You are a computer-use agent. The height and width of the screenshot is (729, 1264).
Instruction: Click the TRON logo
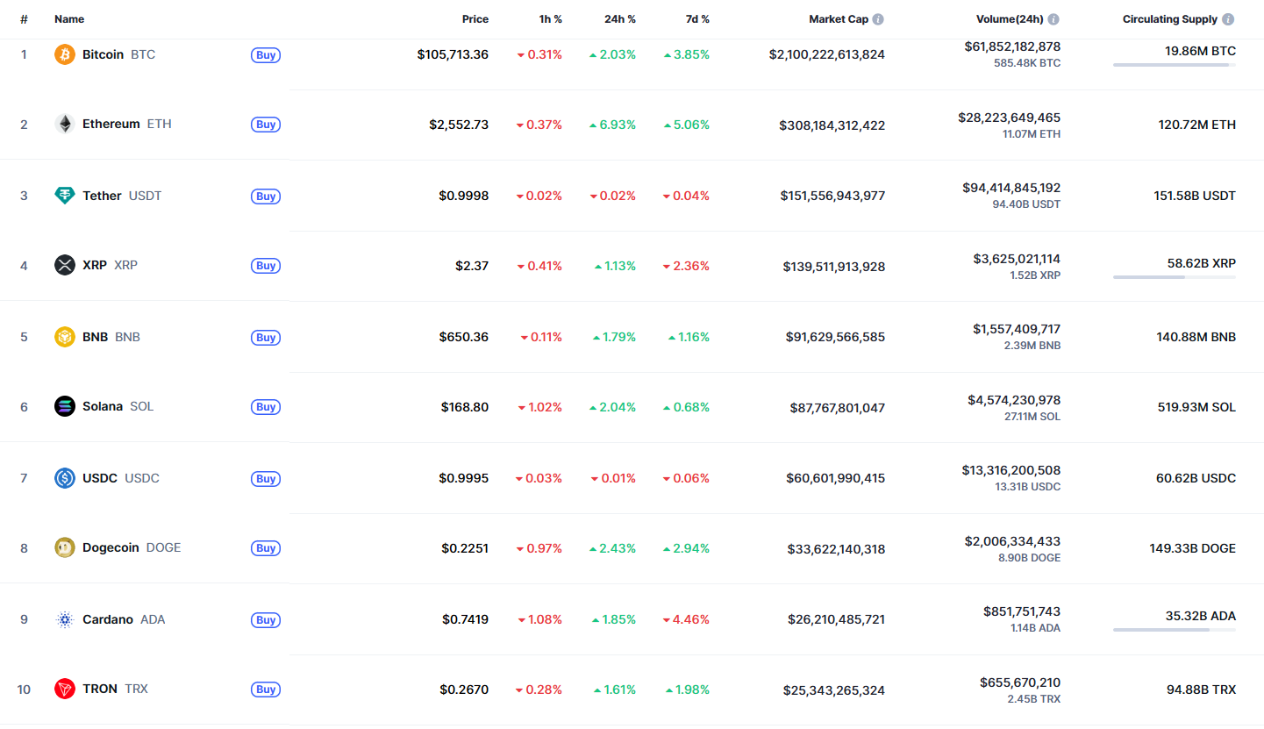pos(65,689)
